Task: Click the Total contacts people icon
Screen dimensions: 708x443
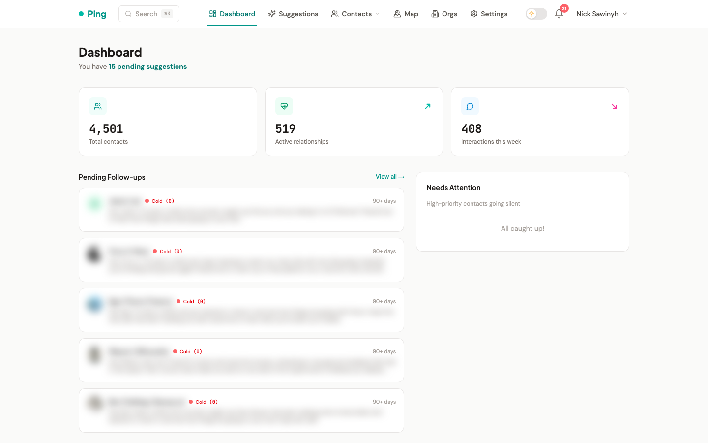Action: [x=98, y=106]
